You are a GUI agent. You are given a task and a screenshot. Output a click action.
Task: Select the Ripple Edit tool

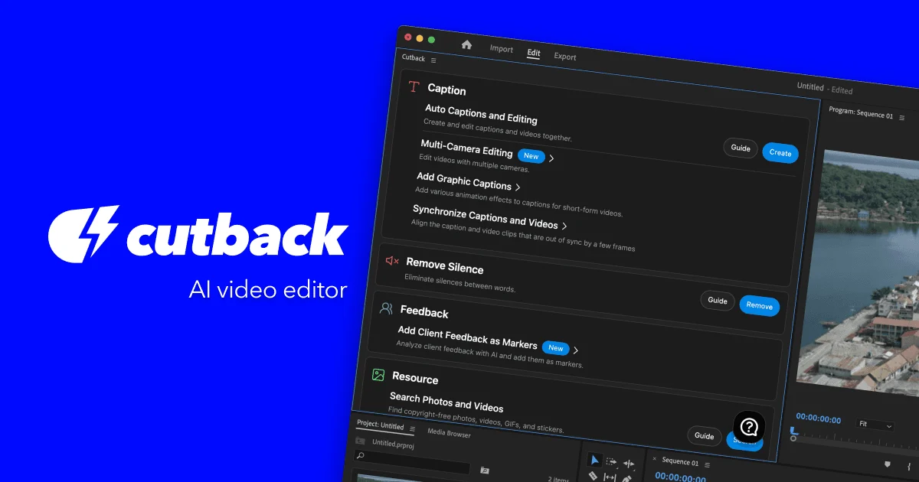coord(629,464)
